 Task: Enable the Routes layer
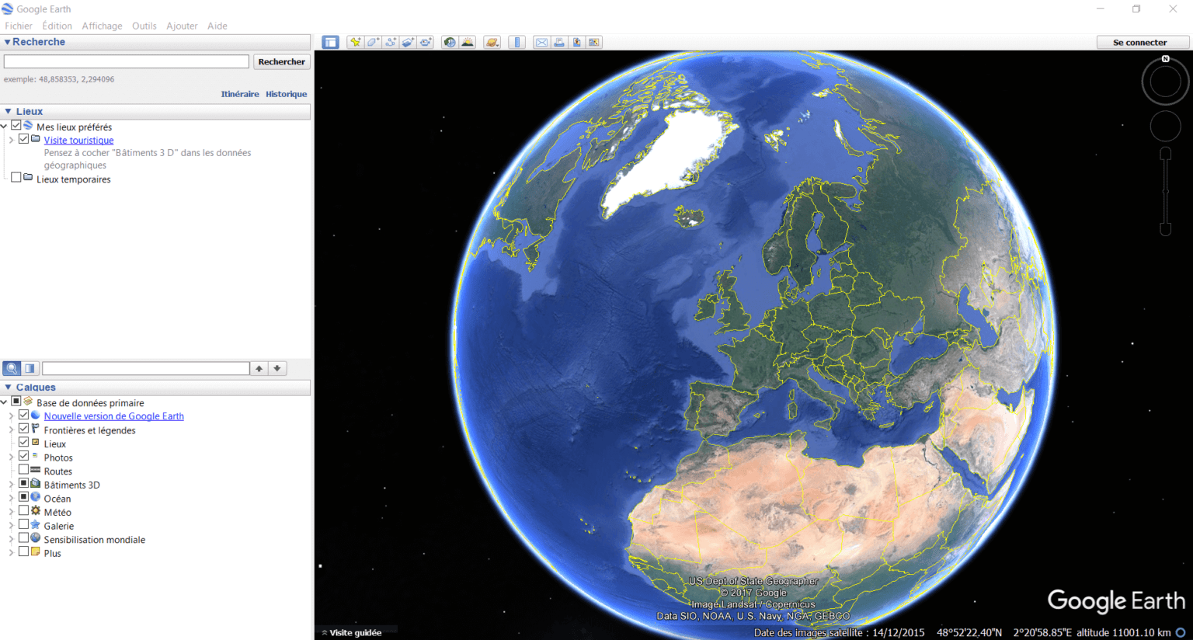point(23,471)
